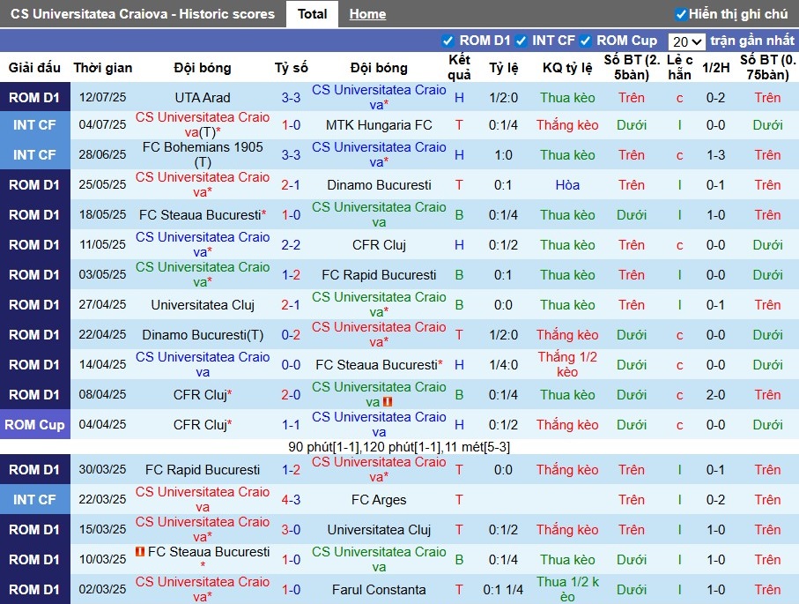The image size is (799, 604).
Task: Open the 2-2 score against CFR Cluj
Action: coord(291,245)
